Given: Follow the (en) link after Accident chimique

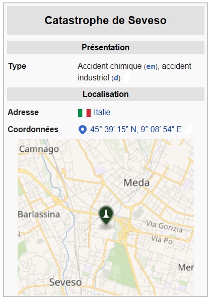Looking at the screenshot, I should pos(151,66).
